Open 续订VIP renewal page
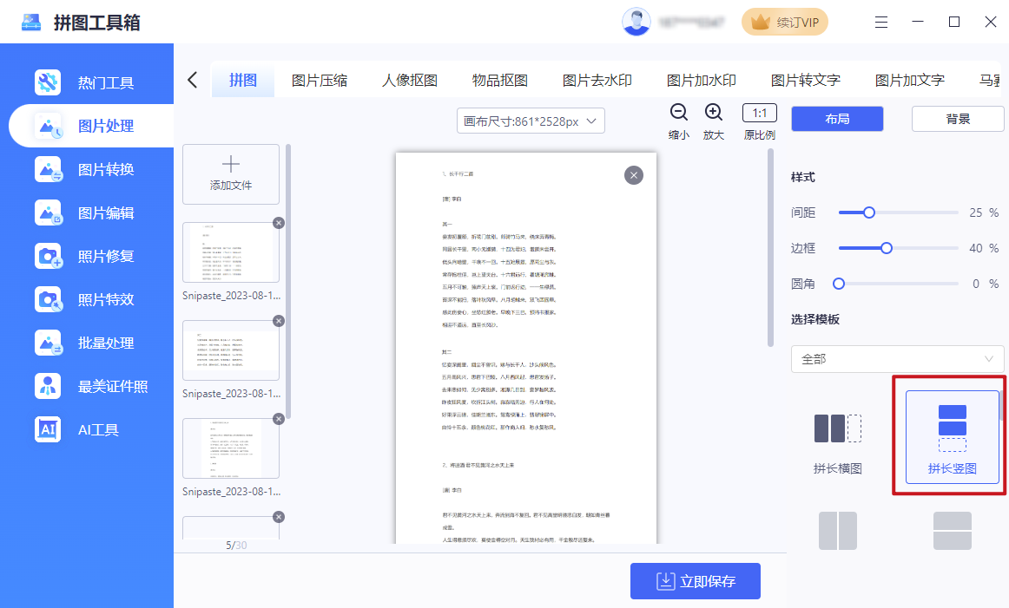 click(x=784, y=22)
